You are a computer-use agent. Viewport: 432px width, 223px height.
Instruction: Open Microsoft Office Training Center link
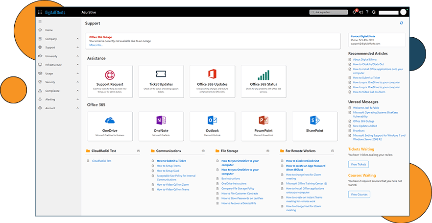pyautogui.click(x=305, y=184)
